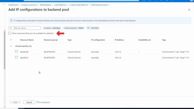Click IP address 10.0.1.5
This screenshot has height=109, width=194.
click(x=118, y=52)
